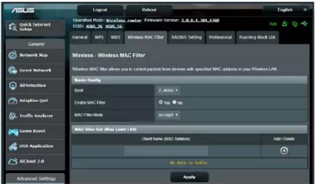Viewport: 315px width, 184px height.
Task: Click the Game Boost gamepad icon
Action: coord(13,132)
